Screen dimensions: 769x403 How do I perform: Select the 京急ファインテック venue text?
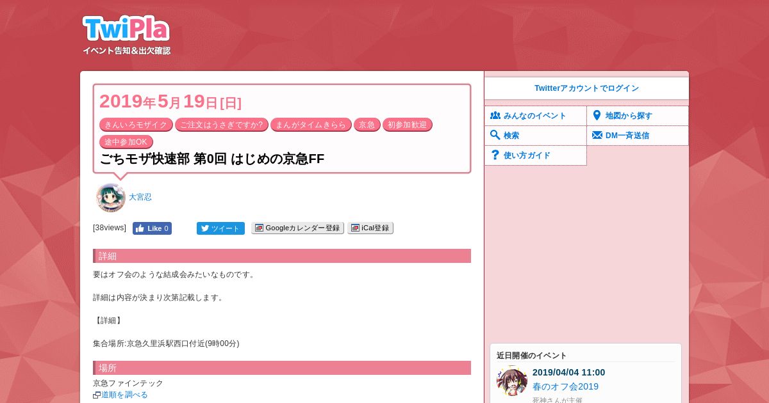click(x=128, y=383)
